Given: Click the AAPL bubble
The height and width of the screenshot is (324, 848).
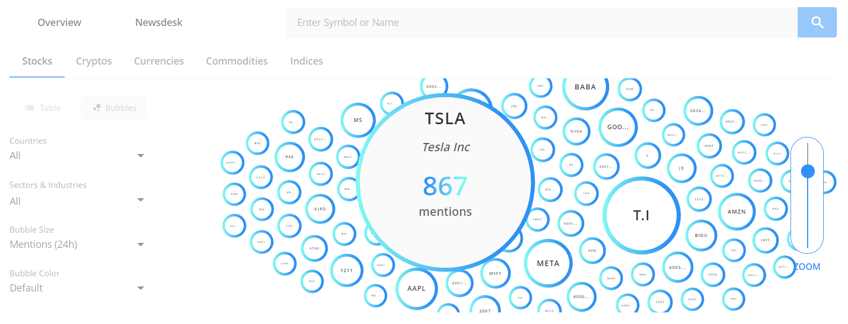Looking at the screenshot, I should (x=417, y=289).
